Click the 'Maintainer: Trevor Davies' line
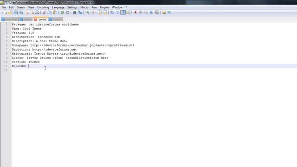 coord(58,54)
